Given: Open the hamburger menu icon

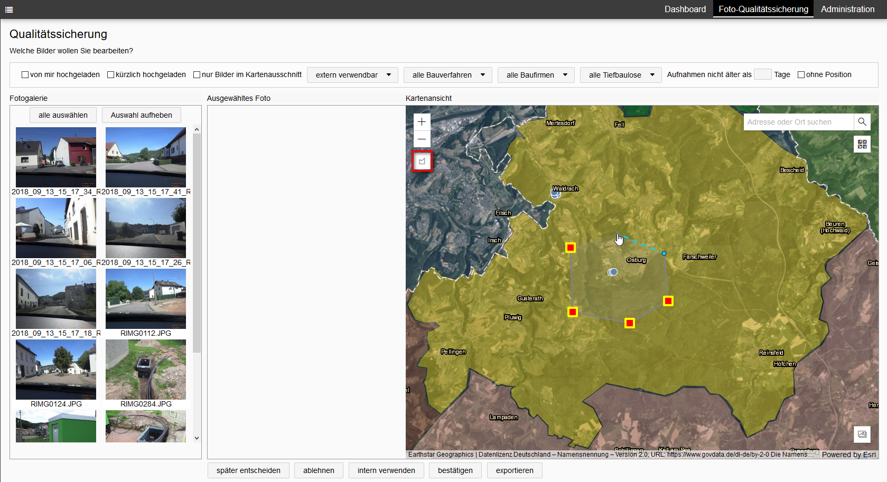Looking at the screenshot, I should click(x=8, y=10).
